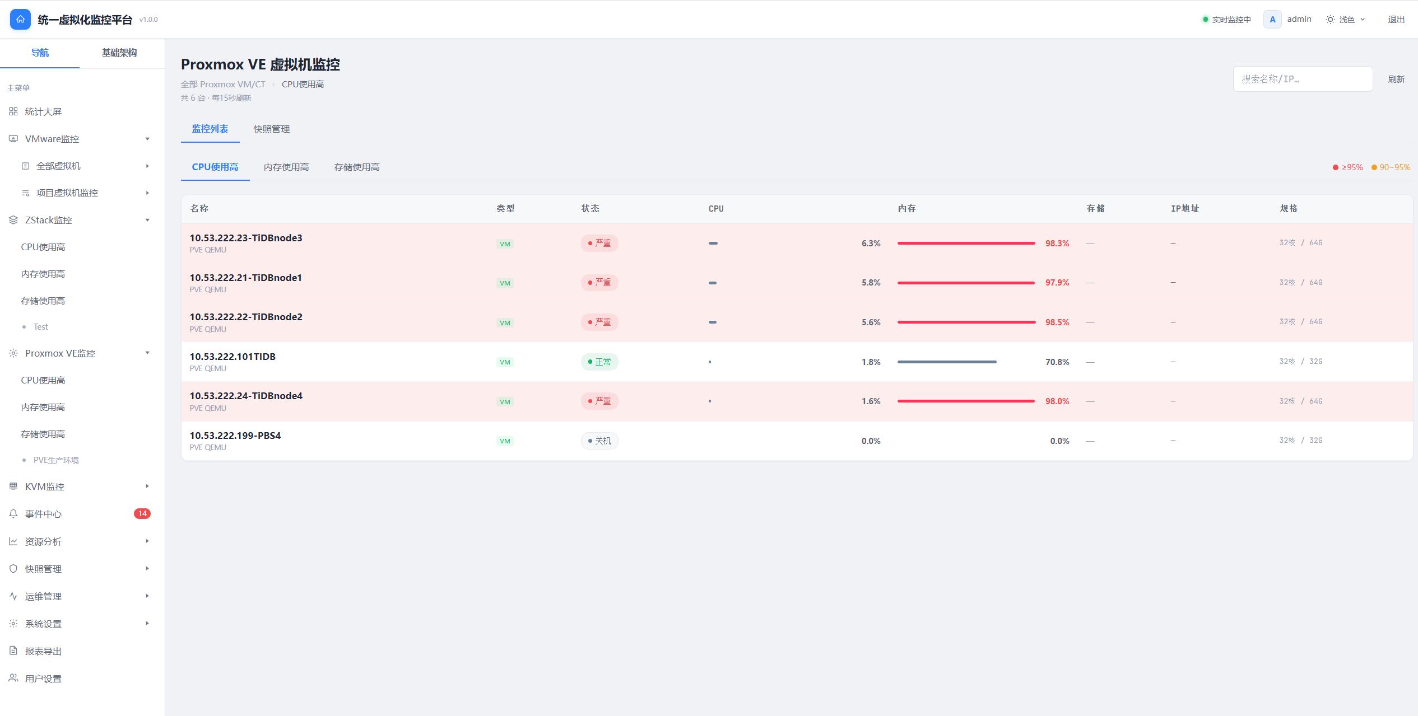
Task: Switch sidebar to 基础架构 tab
Action: tap(119, 53)
